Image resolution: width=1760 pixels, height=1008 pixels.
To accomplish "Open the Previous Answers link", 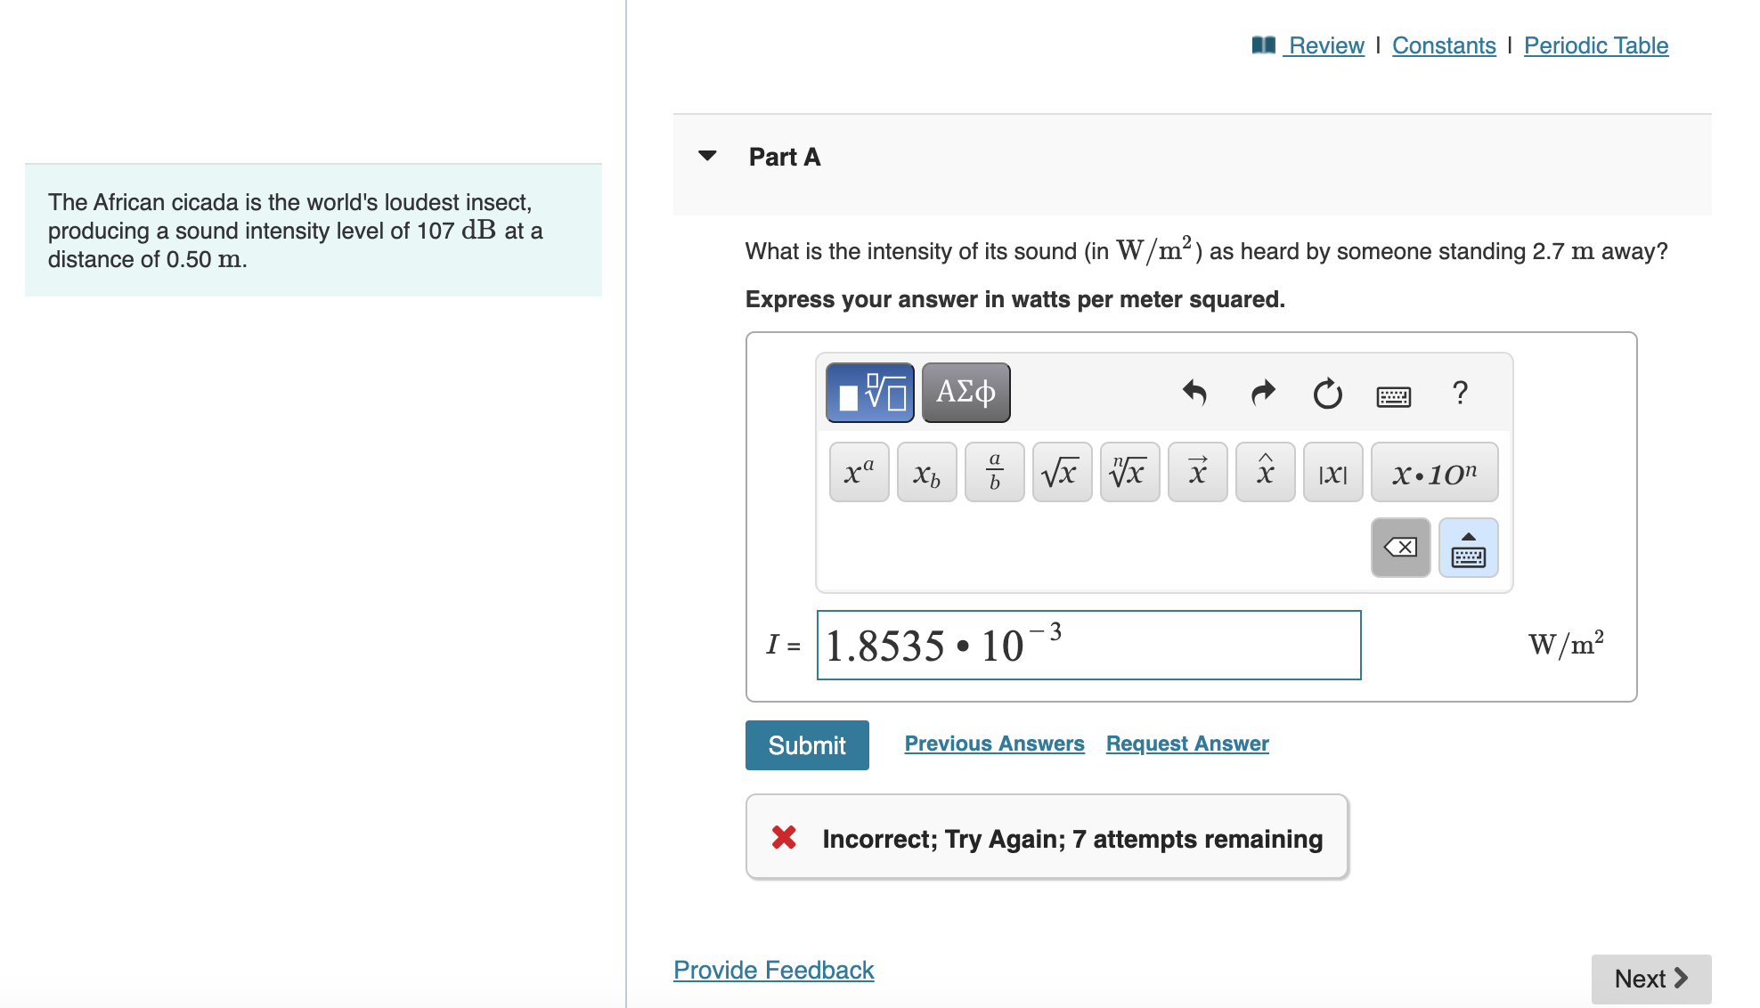I will (994, 744).
